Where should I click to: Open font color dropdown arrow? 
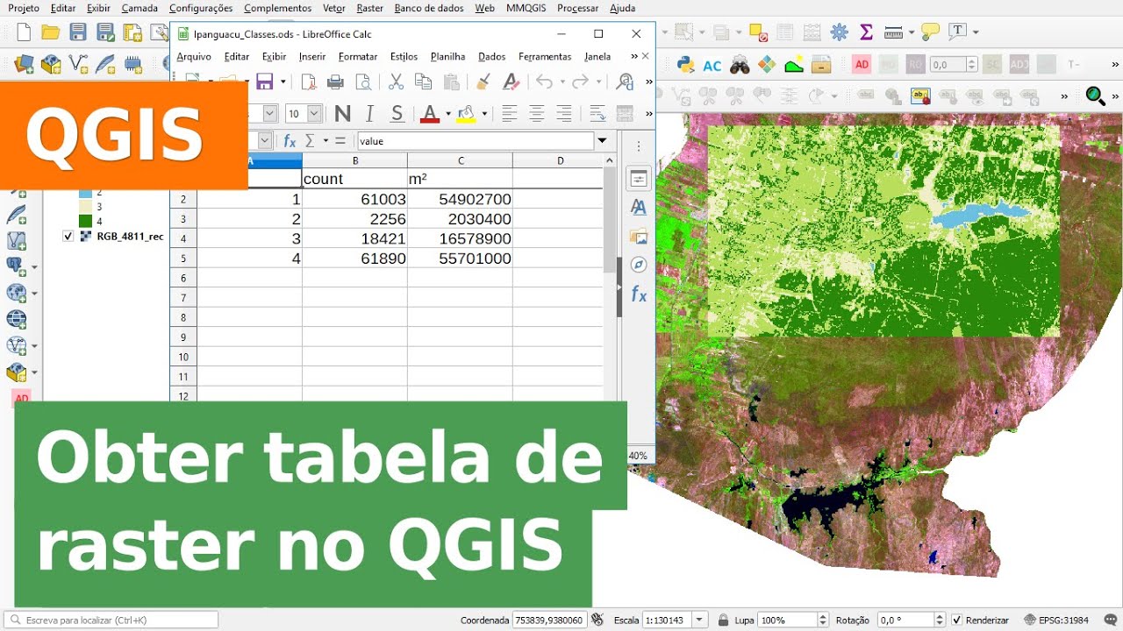(x=448, y=113)
